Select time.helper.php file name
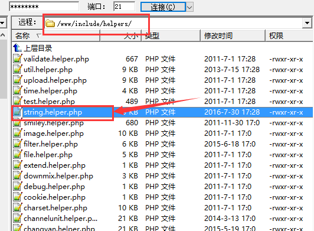314x231 pixels. [x=50, y=91]
